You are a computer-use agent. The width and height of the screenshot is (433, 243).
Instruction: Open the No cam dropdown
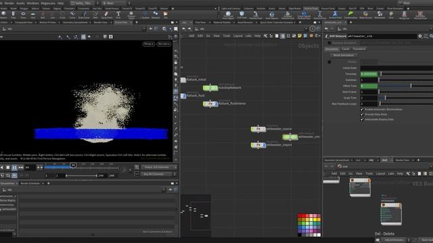(x=164, y=44)
